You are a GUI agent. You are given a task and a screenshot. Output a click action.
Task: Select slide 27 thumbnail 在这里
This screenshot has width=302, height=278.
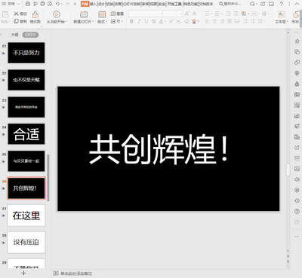tap(26, 215)
